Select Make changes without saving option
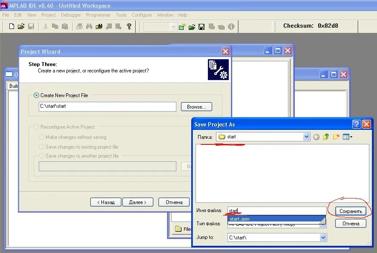The width and height of the screenshot is (377, 253). click(x=42, y=137)
